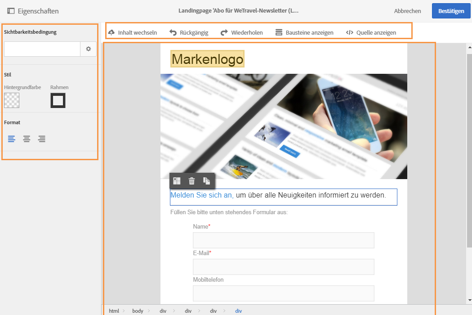
Task: Click the vertical scrollbar up arrow
Action: click(470, 47)
